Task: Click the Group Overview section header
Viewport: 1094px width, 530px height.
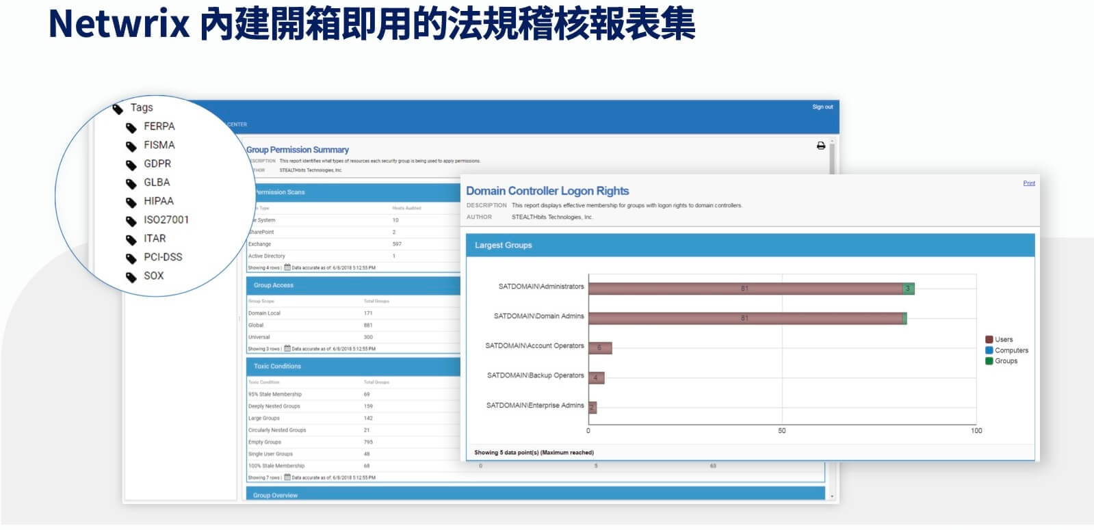Action: pos(536,494)
